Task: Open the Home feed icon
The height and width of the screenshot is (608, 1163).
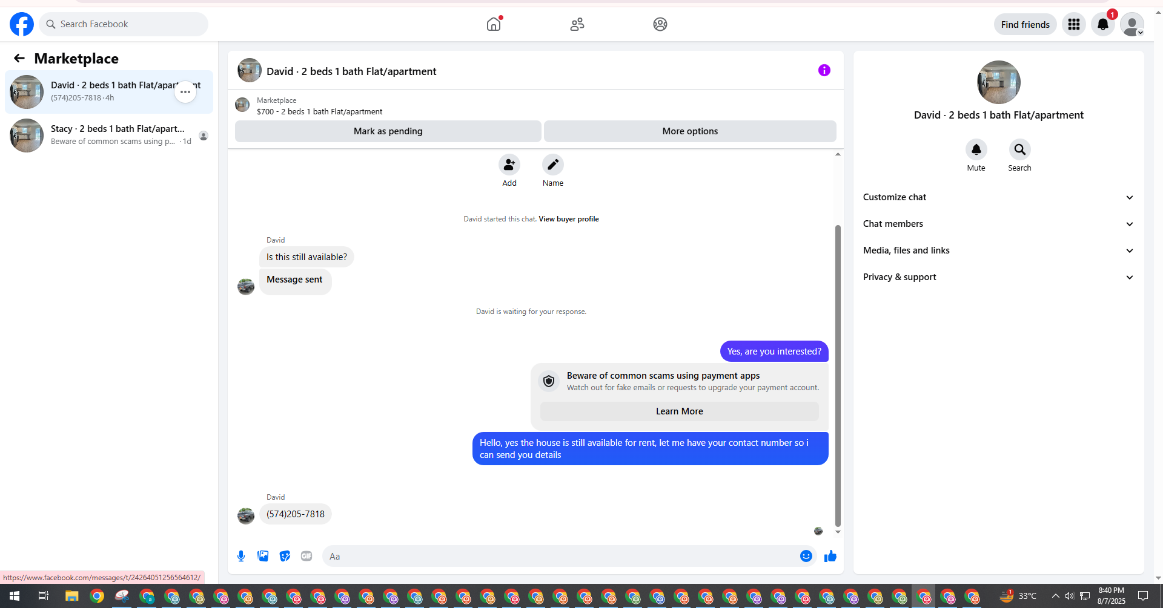Action: (494, 24)
